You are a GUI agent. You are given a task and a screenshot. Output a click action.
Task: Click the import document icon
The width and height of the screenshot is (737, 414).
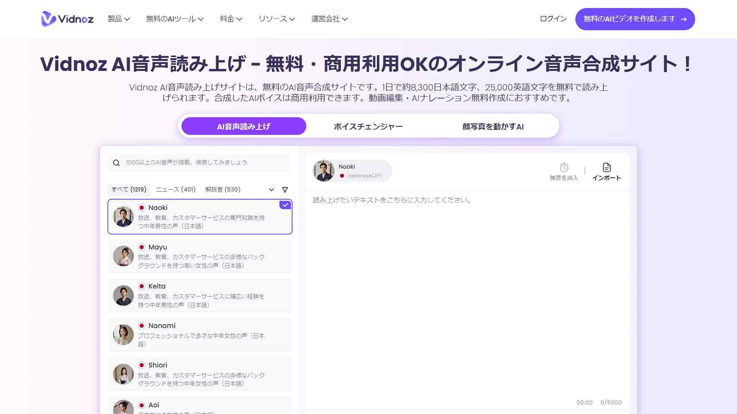(x=607, y=167)
